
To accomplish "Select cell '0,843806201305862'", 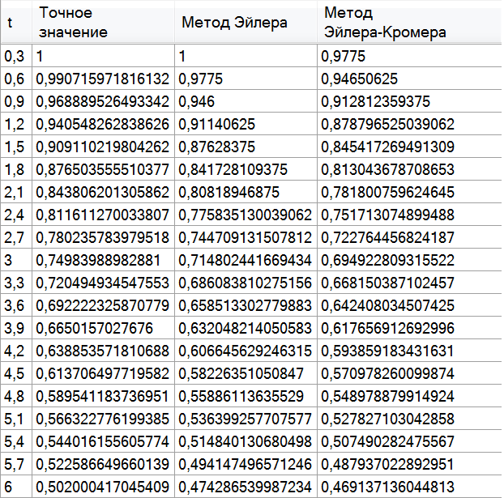I will [x=103, y=192].
